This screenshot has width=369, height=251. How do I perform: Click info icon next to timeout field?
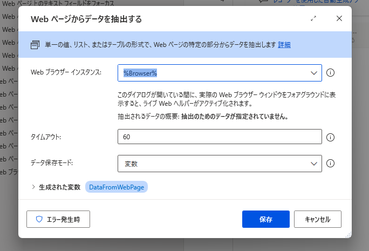[x=330, y=137]
